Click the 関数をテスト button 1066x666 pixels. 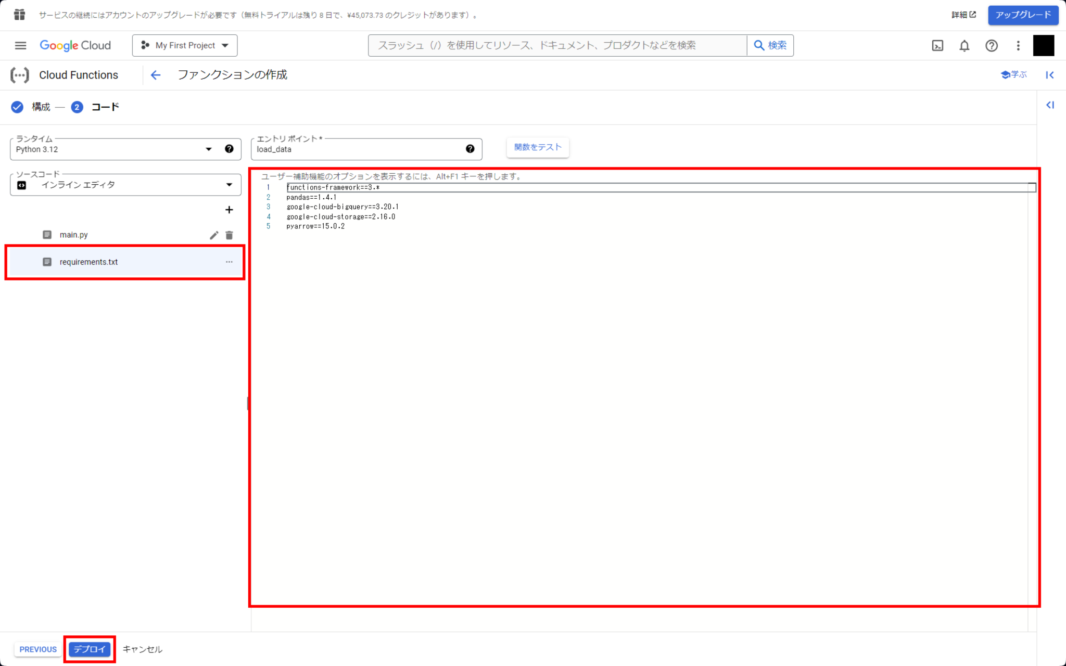click(x=538, y=147)
